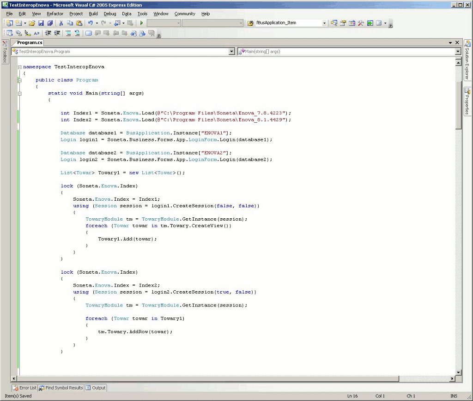Open the Navigate Backward dropdown arrow

point(123,23)
